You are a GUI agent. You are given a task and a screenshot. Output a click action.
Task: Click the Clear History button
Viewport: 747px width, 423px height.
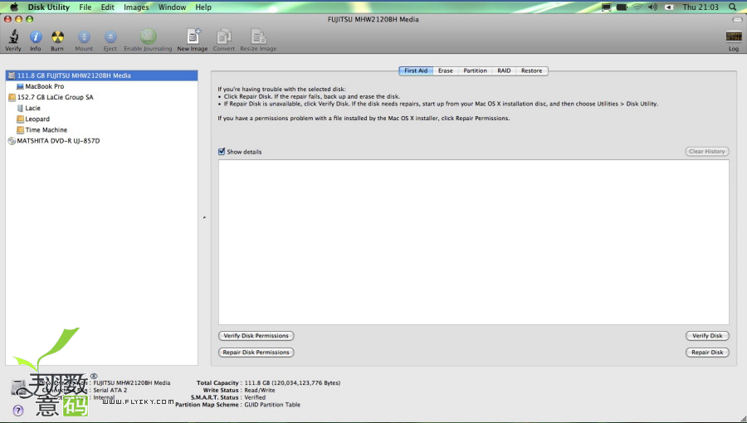pos(707,151)
